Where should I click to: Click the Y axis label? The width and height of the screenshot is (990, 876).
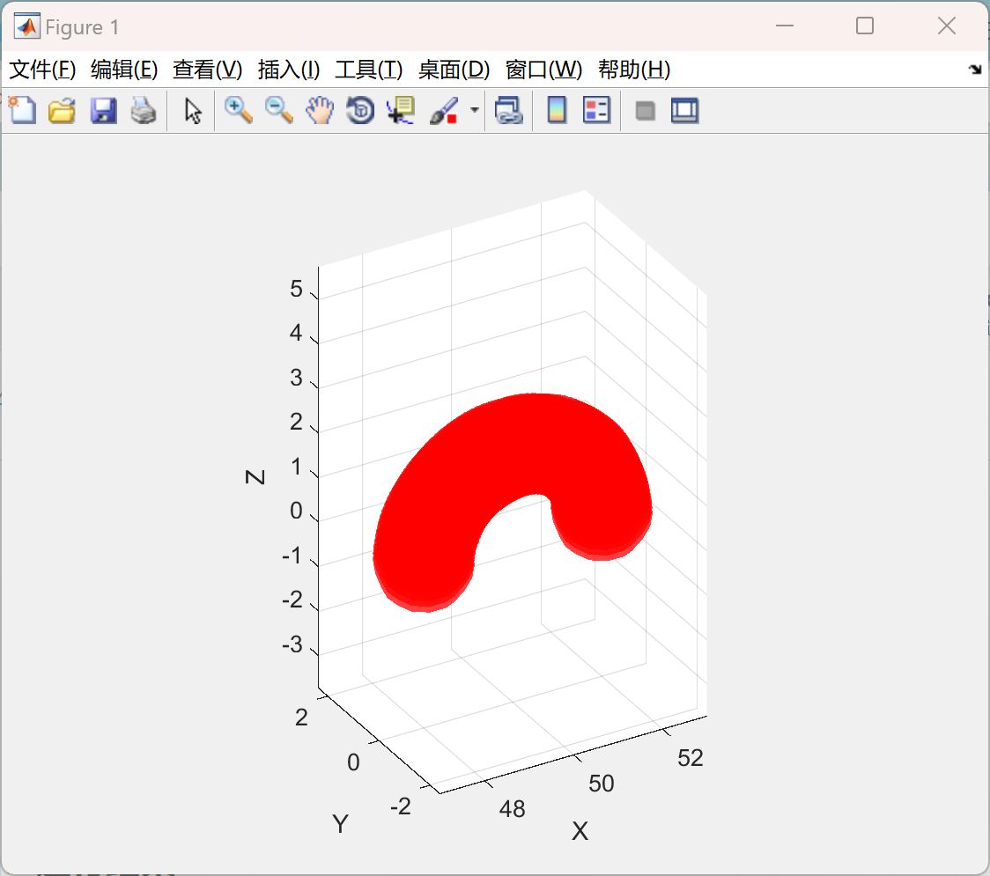[340, 824]
